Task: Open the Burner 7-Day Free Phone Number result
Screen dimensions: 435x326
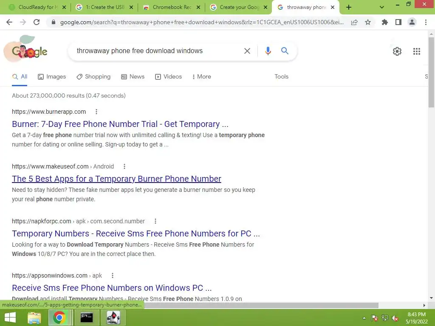Action: [120, 124]
